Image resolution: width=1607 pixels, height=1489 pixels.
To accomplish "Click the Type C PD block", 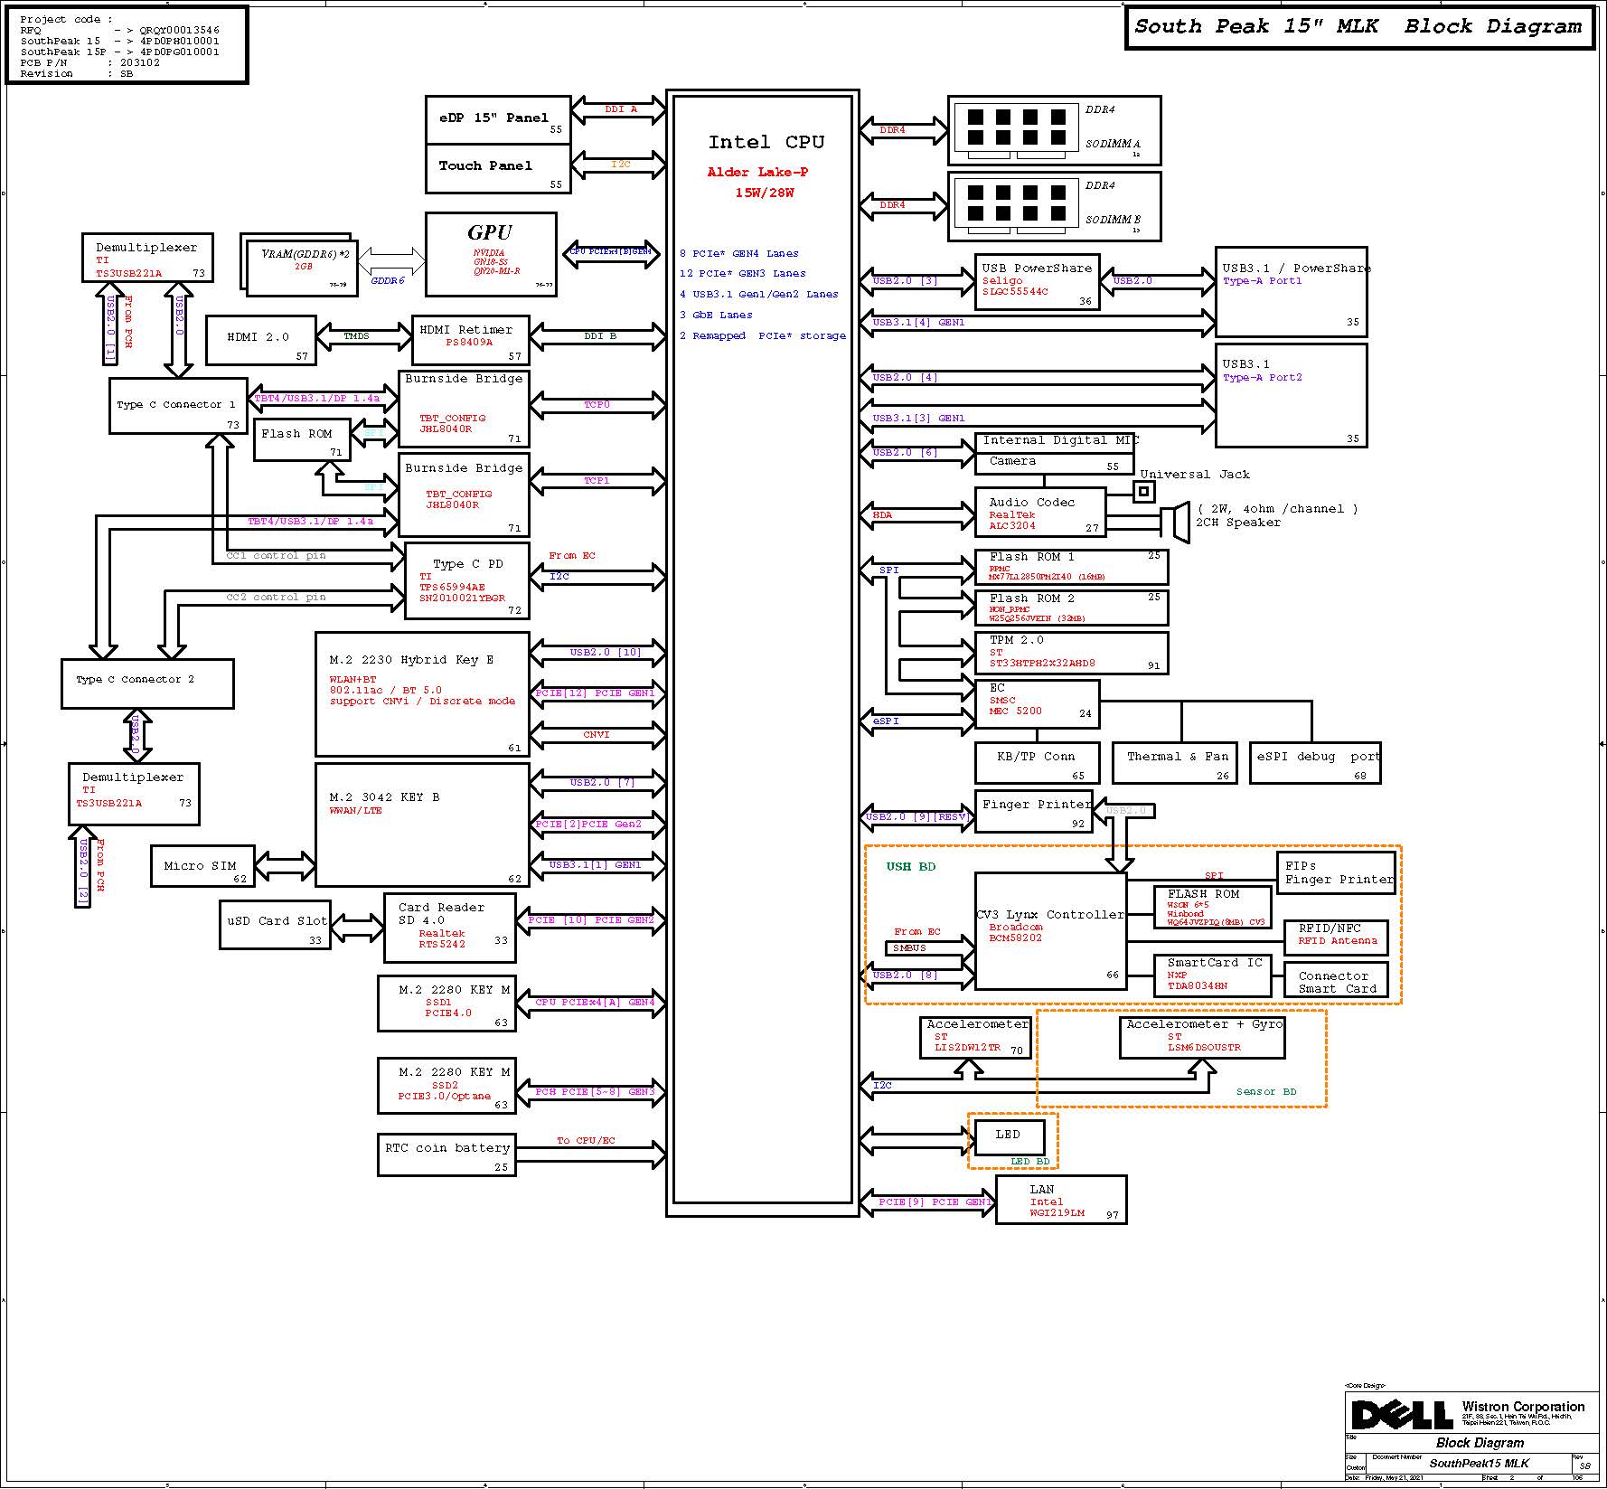I will click(x=466, y=580).
